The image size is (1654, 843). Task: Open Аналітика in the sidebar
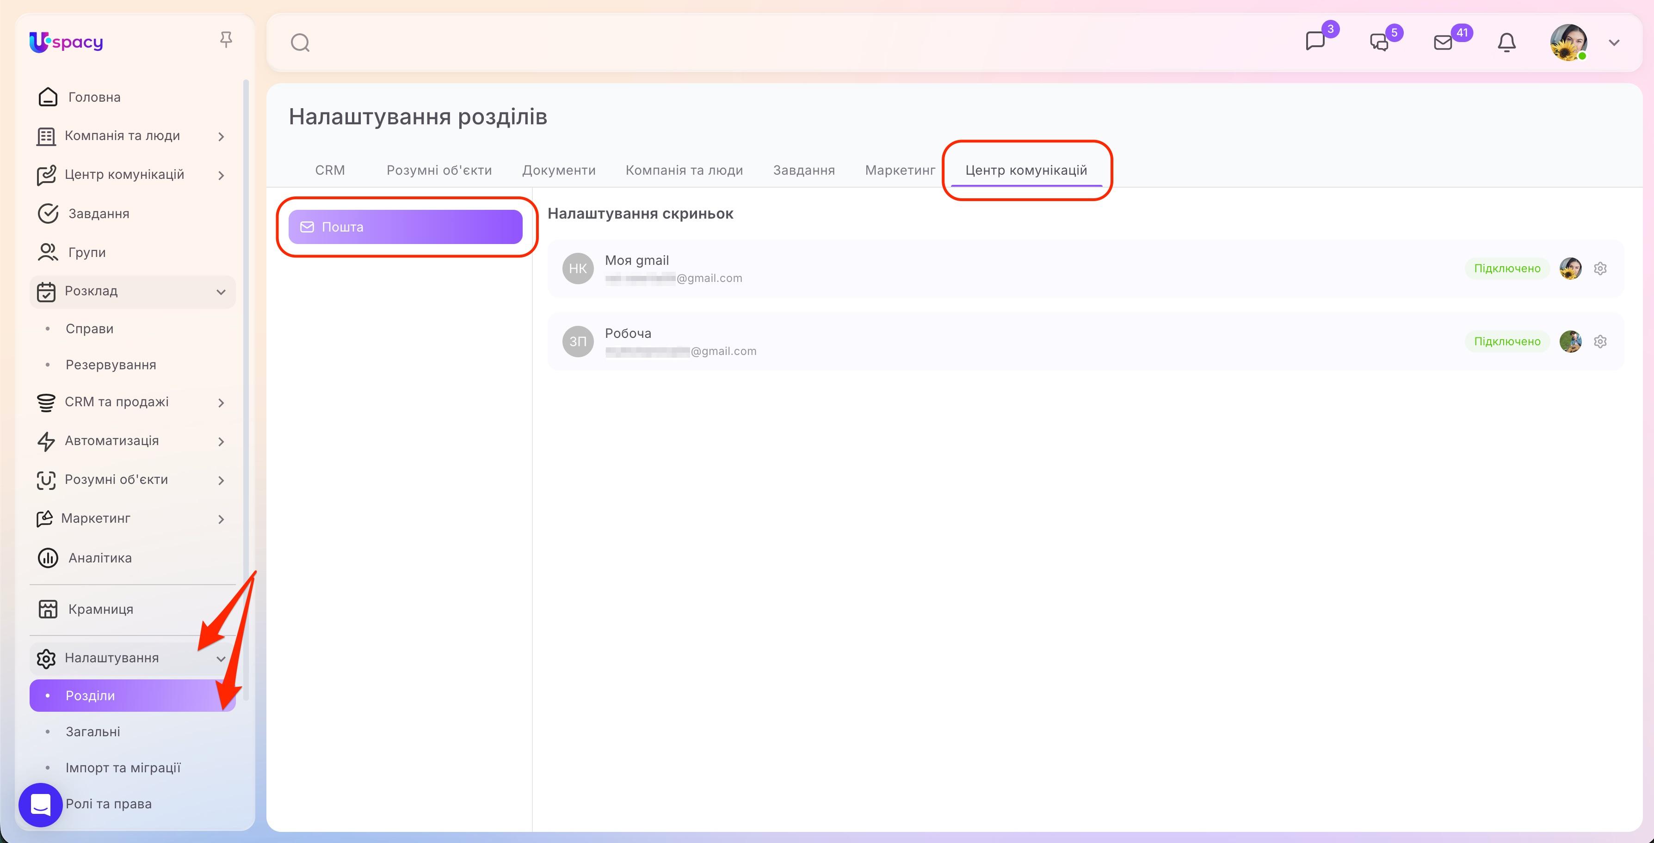[100, 557]
